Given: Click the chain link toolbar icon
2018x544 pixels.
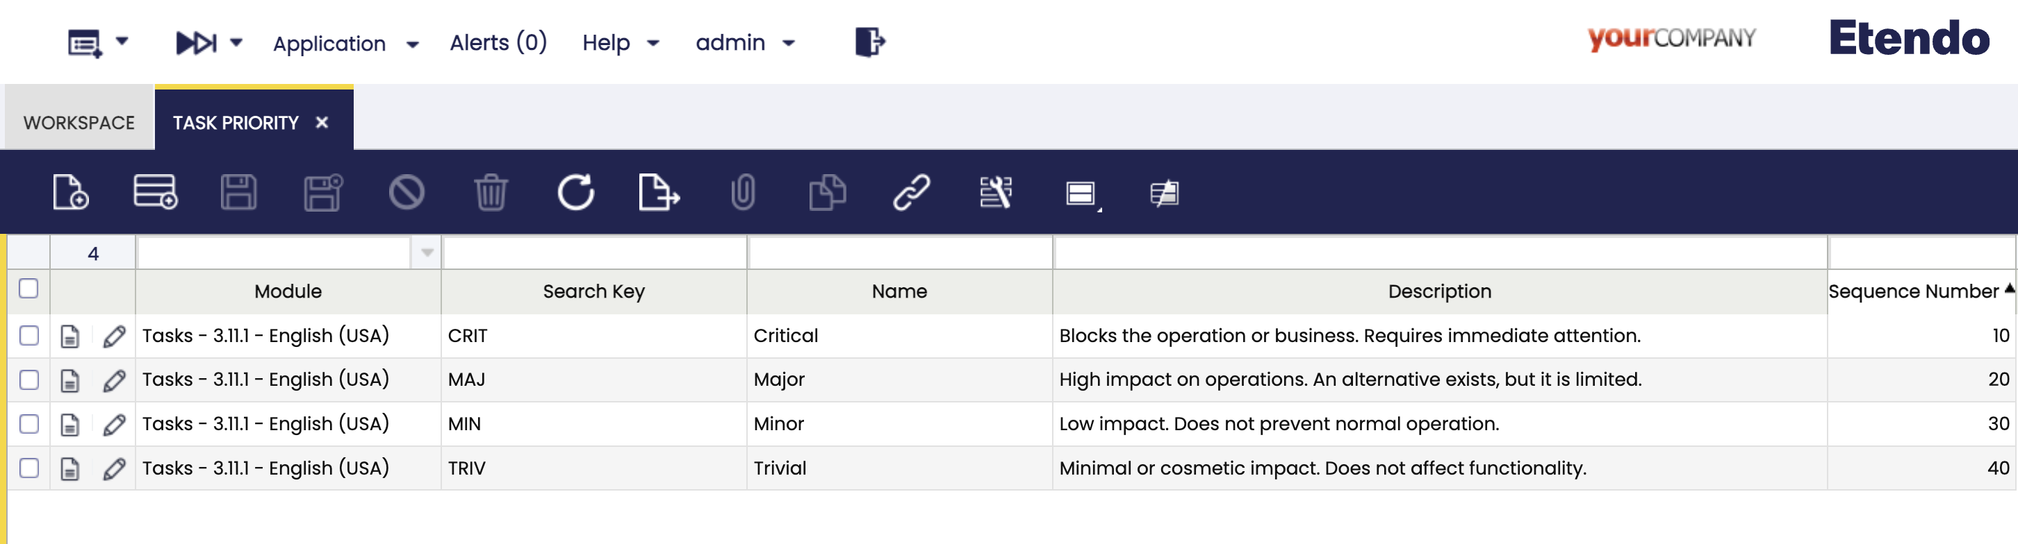Looking at the screenshot, I should [911, 193].
